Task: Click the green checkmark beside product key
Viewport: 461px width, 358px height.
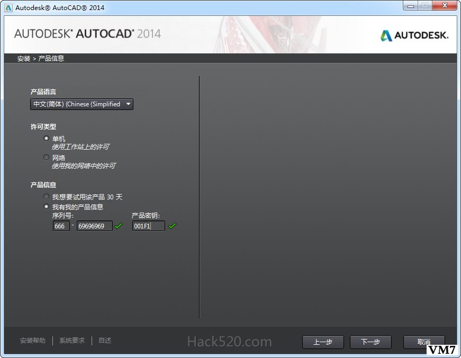Action: coord(173,226)
